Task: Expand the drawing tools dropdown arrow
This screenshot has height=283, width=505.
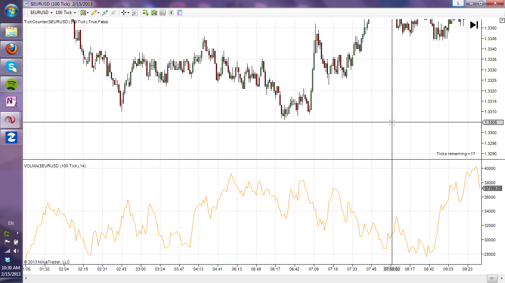Action: 99,13
